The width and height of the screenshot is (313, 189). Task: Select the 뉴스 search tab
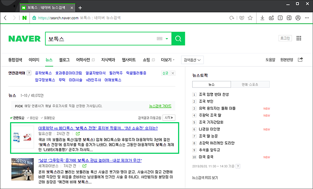coord(49,60)
